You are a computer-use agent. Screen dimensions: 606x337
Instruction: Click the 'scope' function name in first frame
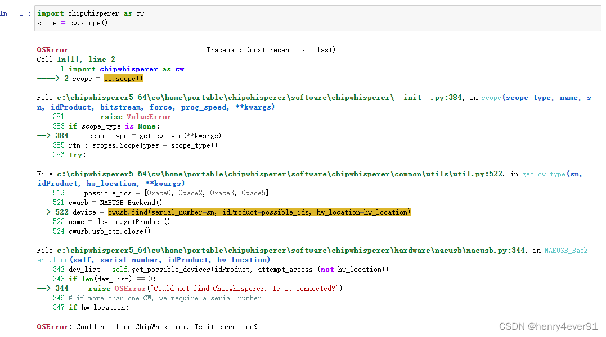click(x=491, y=98)
